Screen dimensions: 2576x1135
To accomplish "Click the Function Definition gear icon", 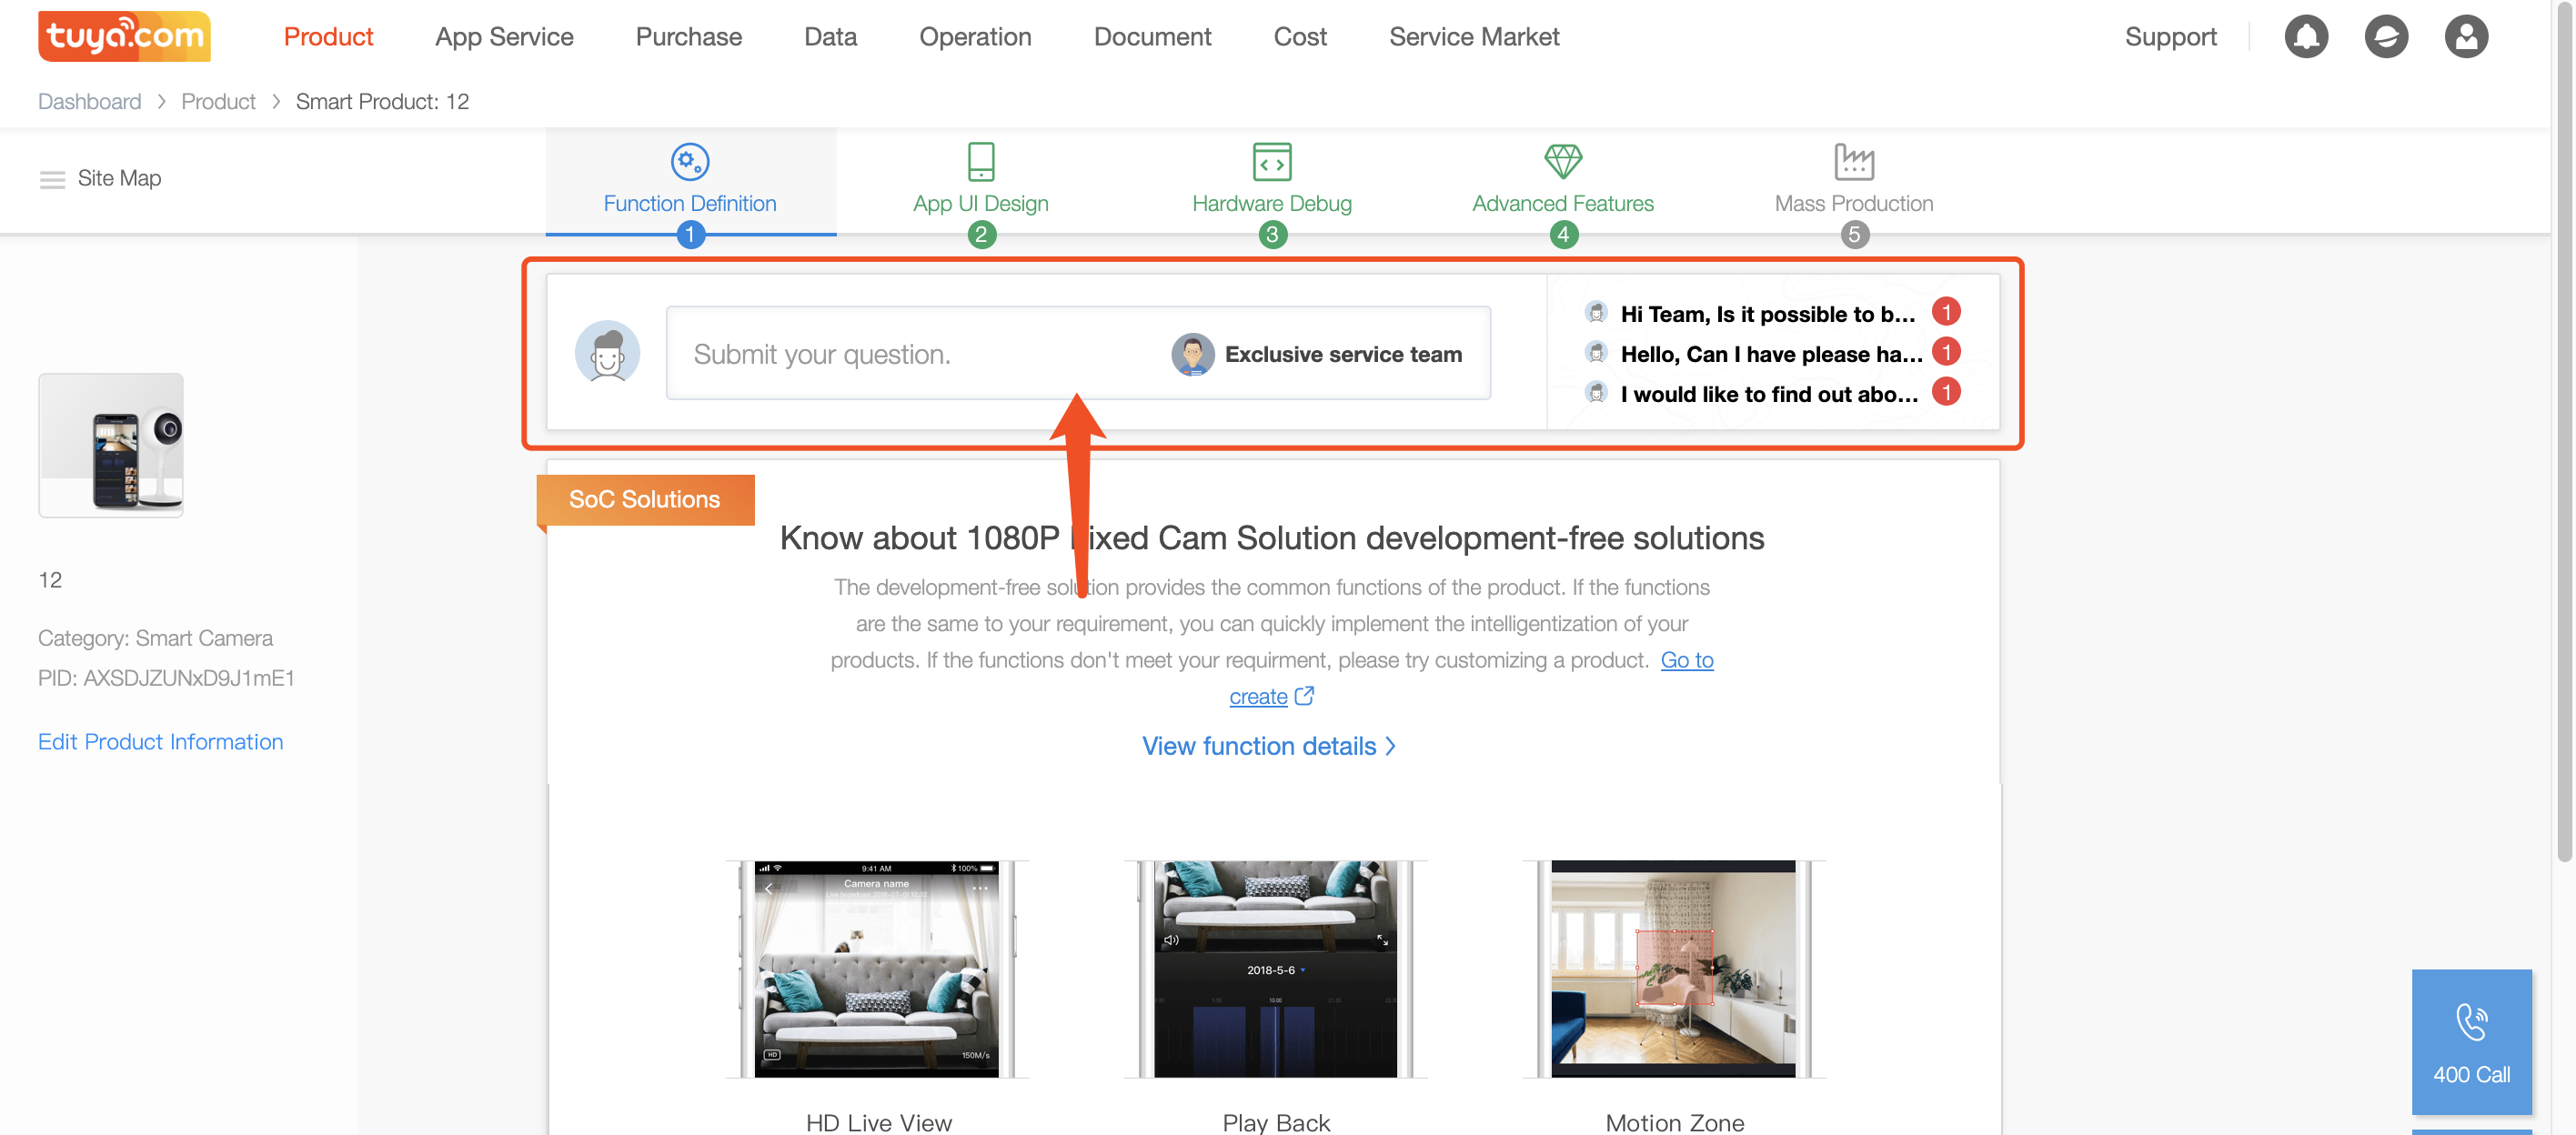I will [x=690, y=161].
